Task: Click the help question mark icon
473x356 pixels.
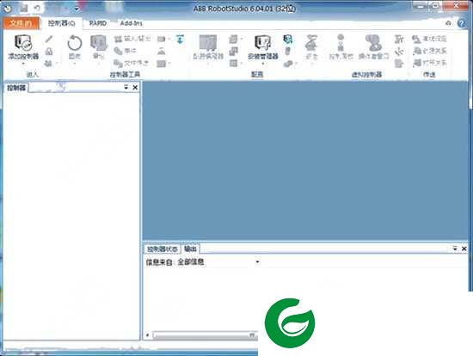Action: (x=461, y=23)
